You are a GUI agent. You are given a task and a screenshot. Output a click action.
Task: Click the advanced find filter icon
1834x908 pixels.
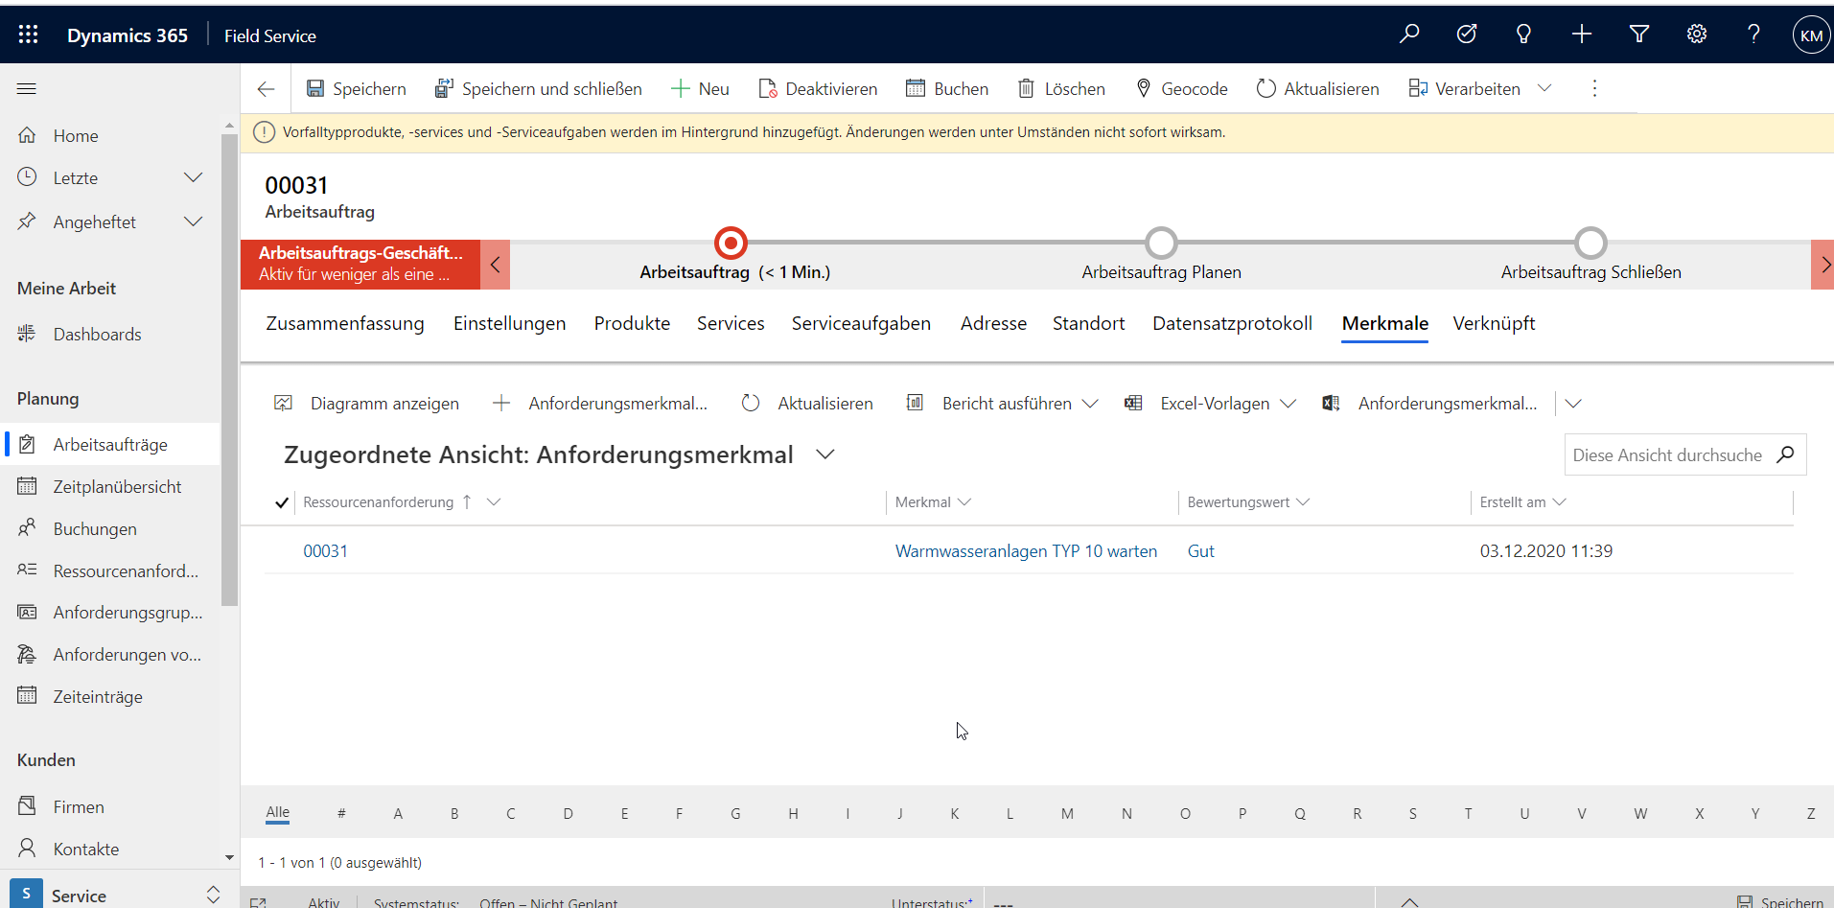click(1638, 35)
